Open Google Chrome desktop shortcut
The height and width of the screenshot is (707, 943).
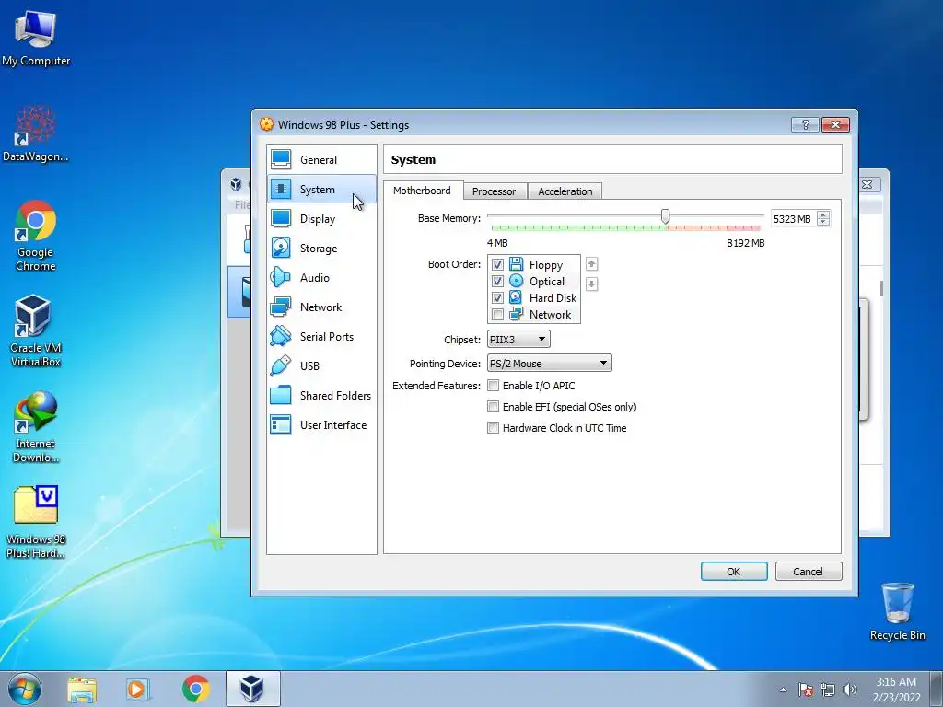(x=36, y=236)
